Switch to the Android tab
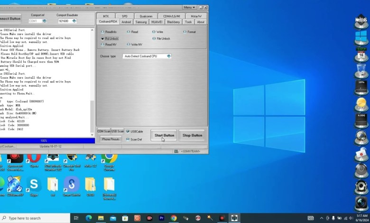370x223 pixels. point(126,22)
